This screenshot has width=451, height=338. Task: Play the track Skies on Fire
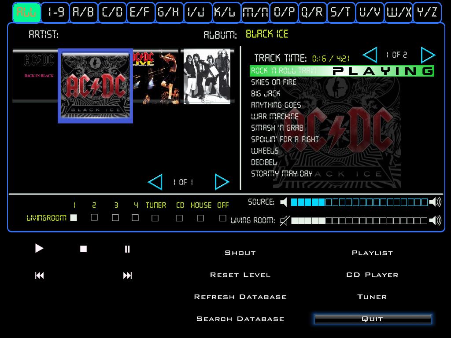pos(274,82)
